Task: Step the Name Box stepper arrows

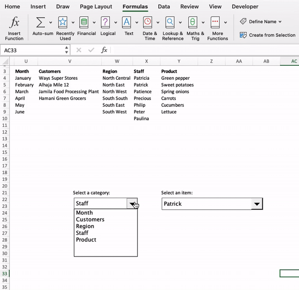Action: click(66, 50)
